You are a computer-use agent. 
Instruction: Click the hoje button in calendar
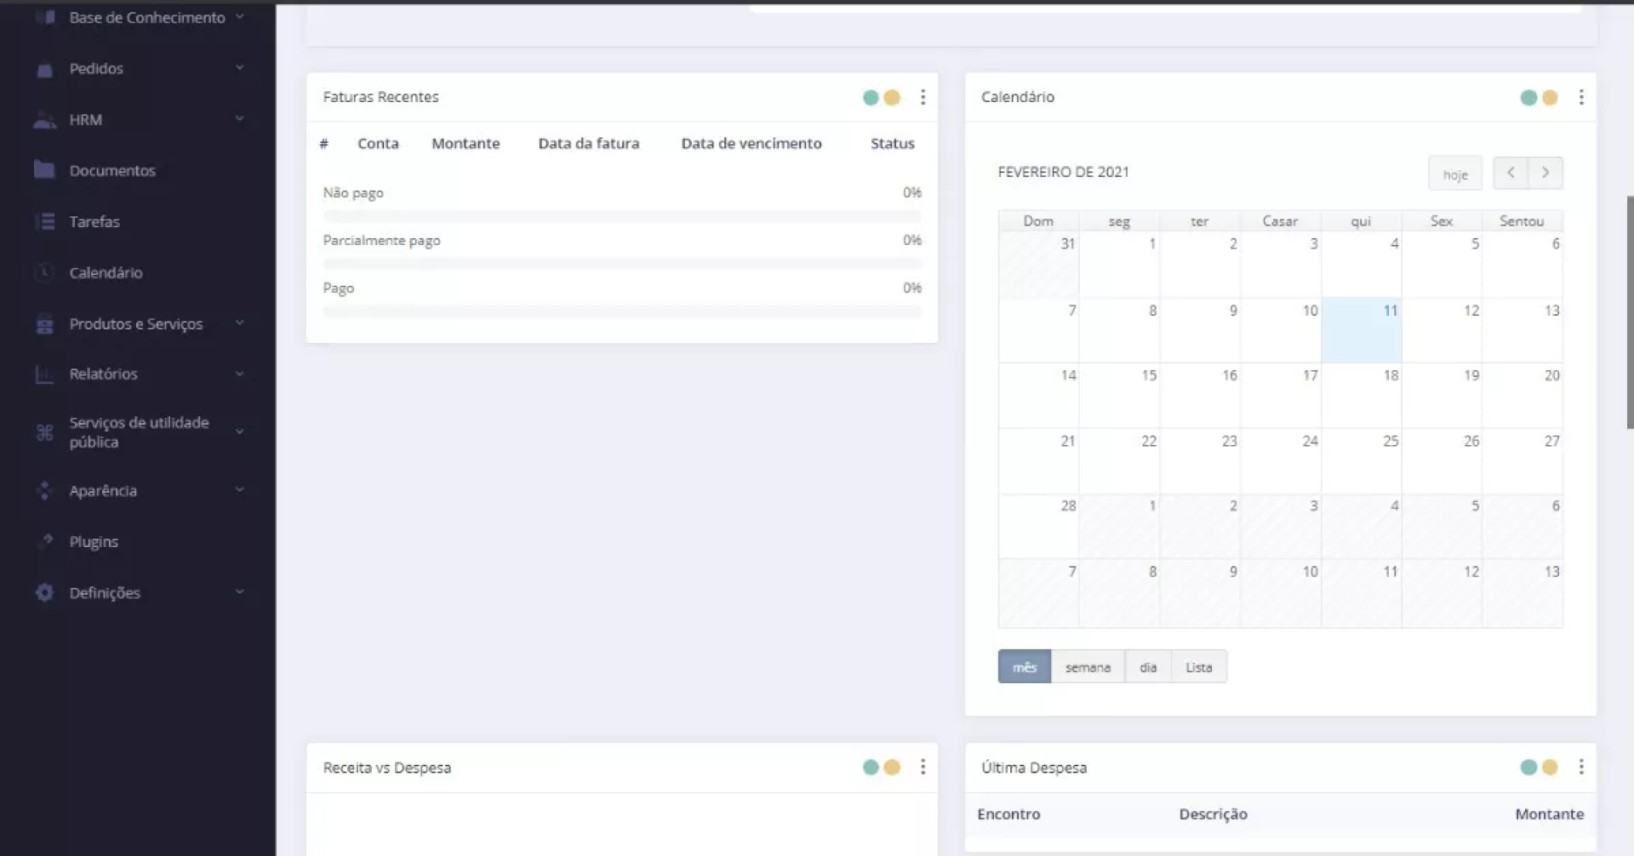point(1454,174)
